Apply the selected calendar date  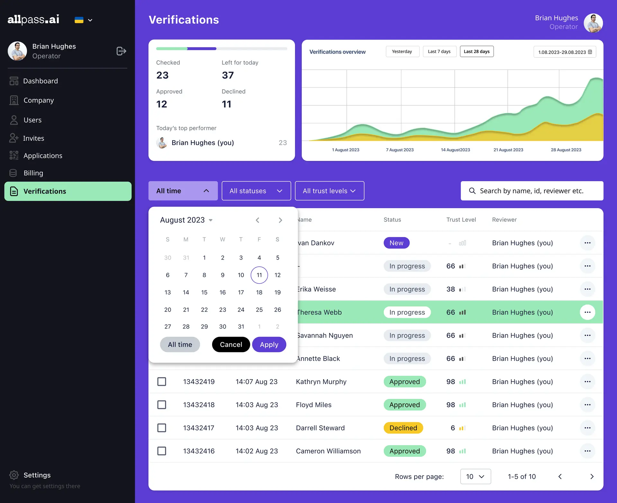269,344
